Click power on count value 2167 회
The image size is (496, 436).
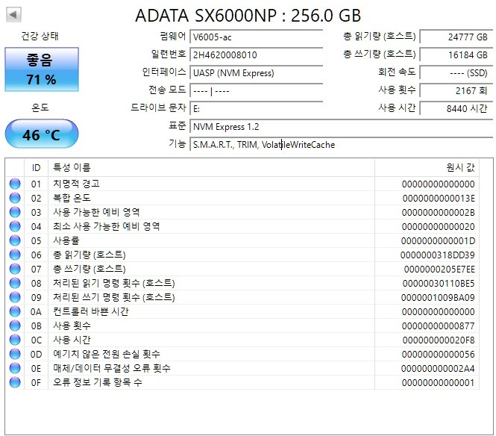click(x=456, y=91)
